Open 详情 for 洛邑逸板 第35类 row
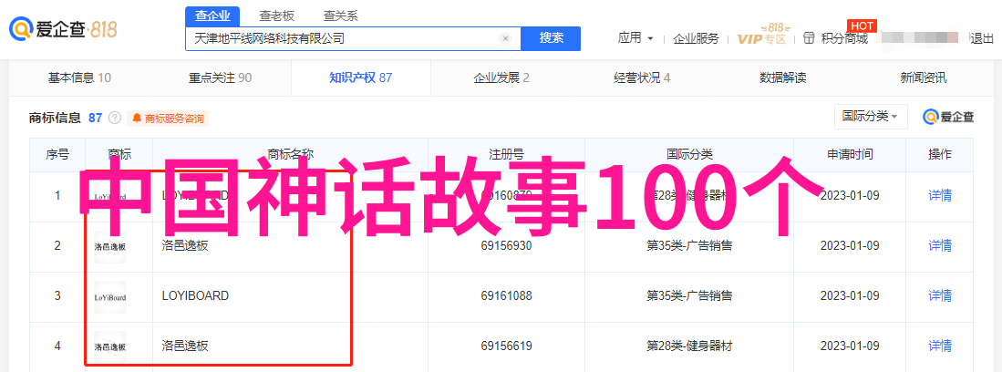The image size is (1002, 372). 940,245
